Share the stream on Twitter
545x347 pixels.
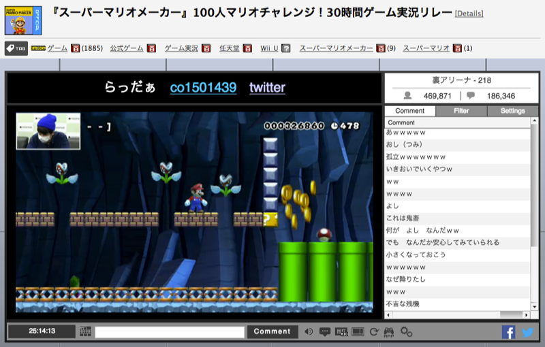(527, 332)
